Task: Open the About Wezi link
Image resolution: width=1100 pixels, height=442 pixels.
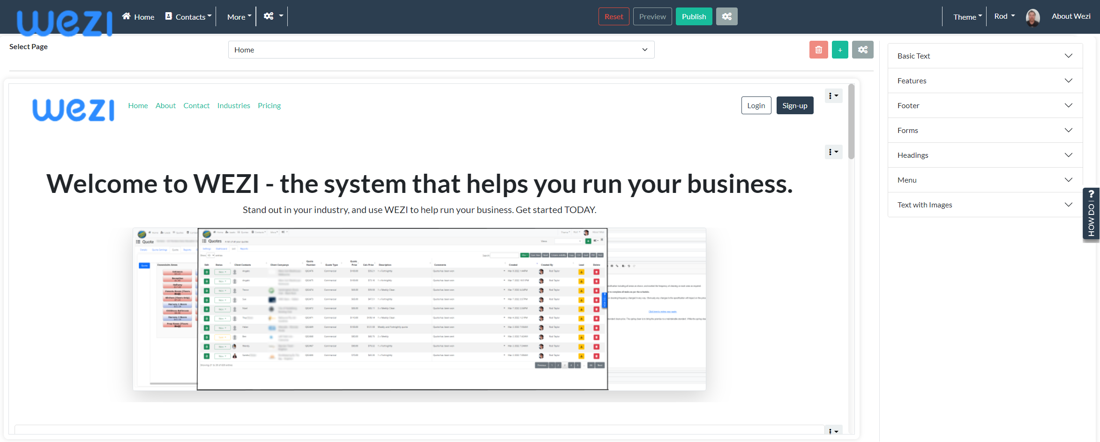Action: pos(1071,16)
